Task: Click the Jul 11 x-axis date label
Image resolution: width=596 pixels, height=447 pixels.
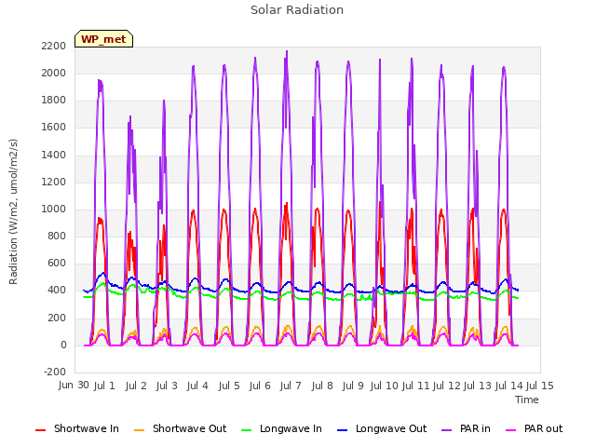Action: click(415, 386)
